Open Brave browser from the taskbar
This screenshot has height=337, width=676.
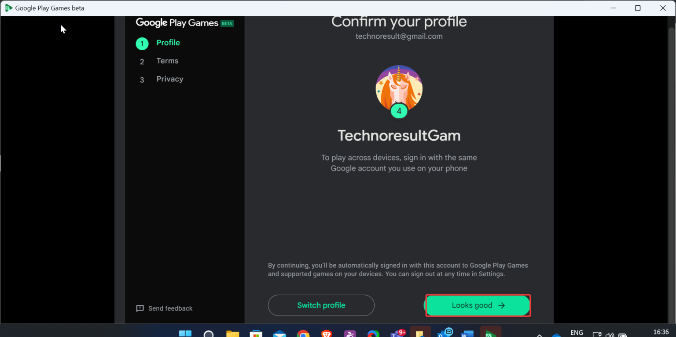click(x=327, y=333)
